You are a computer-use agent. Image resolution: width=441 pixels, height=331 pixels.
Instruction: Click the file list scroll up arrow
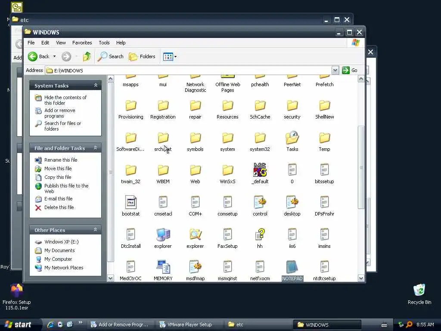[361, 79]
